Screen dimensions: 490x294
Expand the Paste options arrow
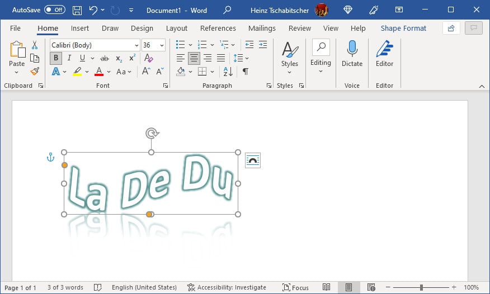17,73
